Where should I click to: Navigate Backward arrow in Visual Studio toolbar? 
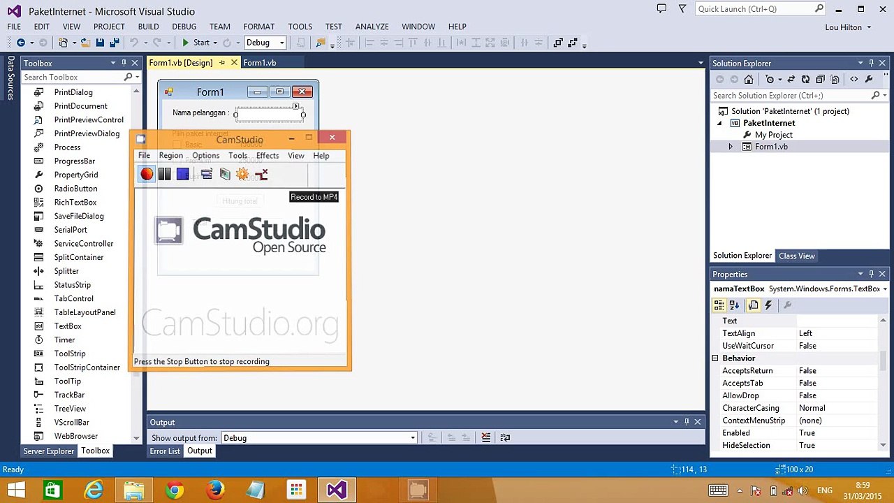coord(21,43)
